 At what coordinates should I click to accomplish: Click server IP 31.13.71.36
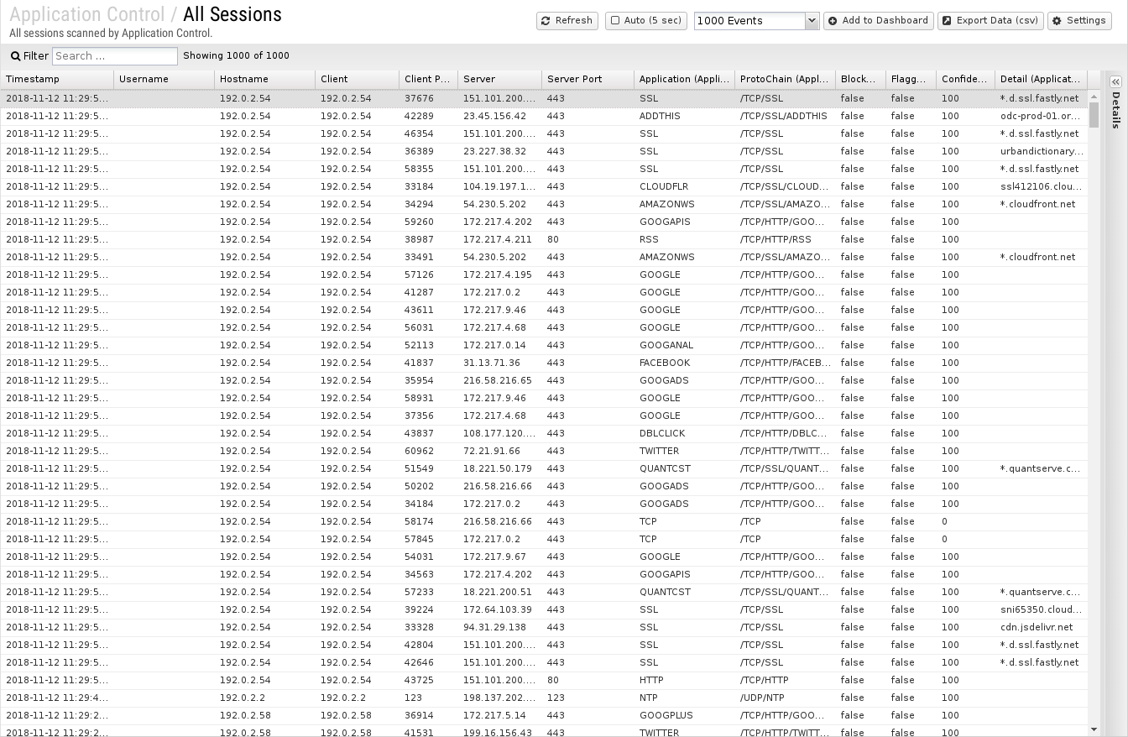[491, 363]
